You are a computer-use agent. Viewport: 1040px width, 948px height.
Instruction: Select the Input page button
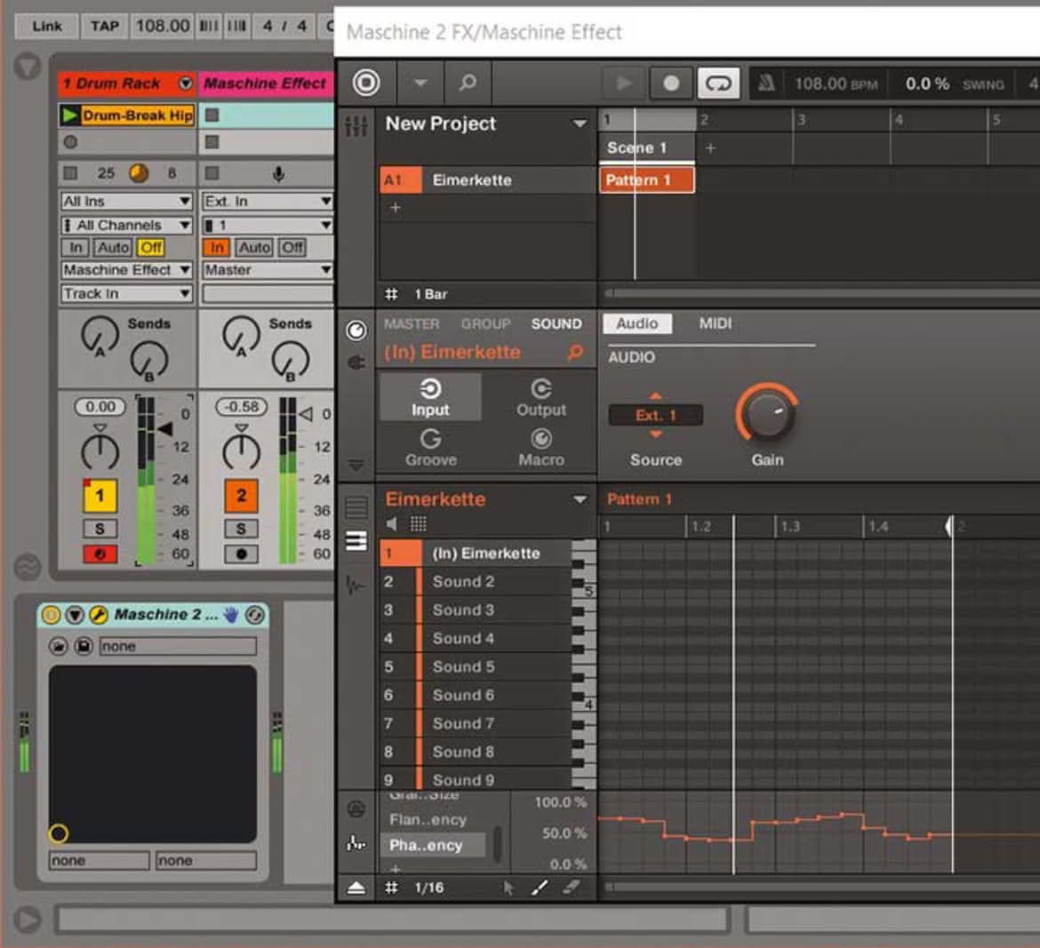point(430,397)
